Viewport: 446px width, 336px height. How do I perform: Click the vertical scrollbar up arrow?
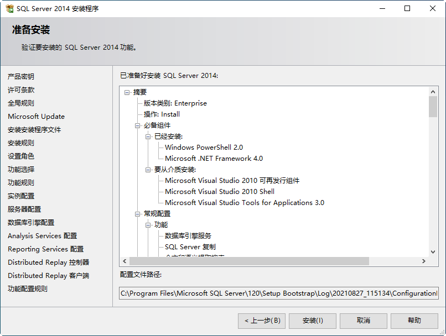click(433, 91)
